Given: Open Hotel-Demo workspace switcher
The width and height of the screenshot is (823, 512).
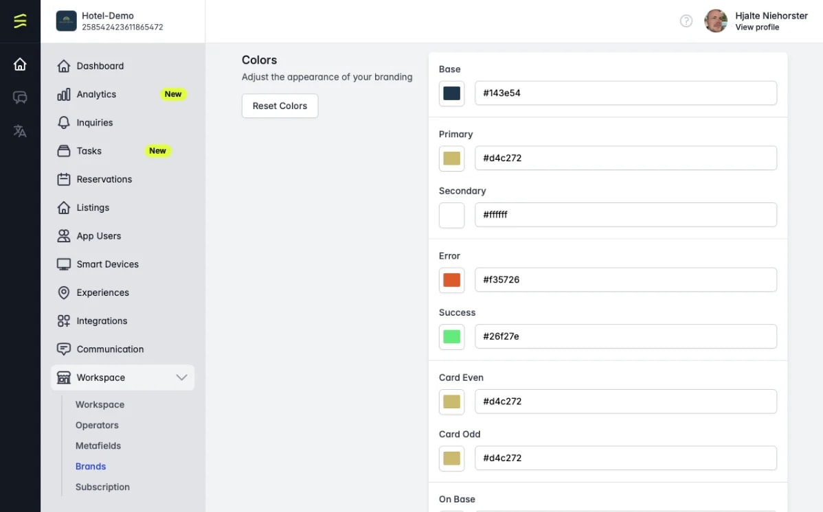Looking at the screenshot, I should coord(110,21).
